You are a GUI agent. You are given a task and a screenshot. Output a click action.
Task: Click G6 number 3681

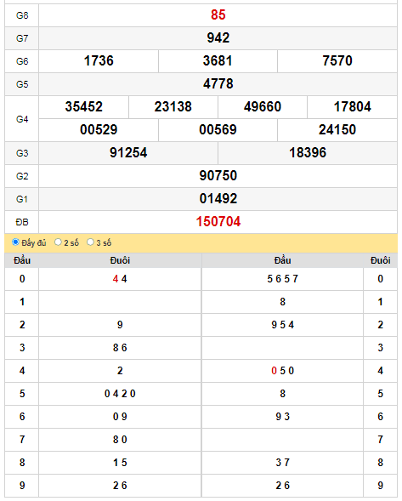coord(218,60)
